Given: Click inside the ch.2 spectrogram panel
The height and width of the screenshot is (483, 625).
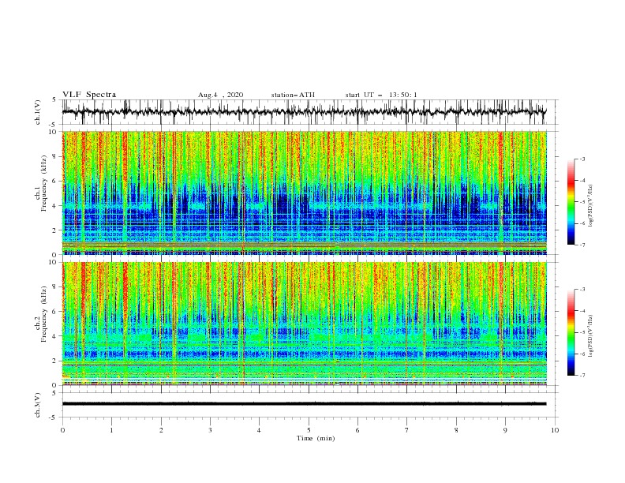Looking at the screenshot, I should [304, 324].
